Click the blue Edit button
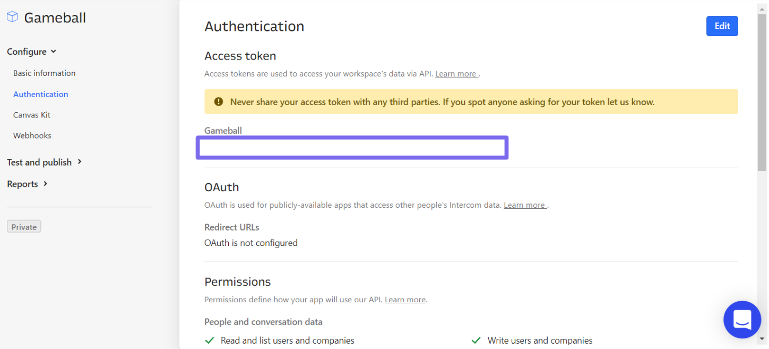The image size is (769, 349). click(722, 26)
